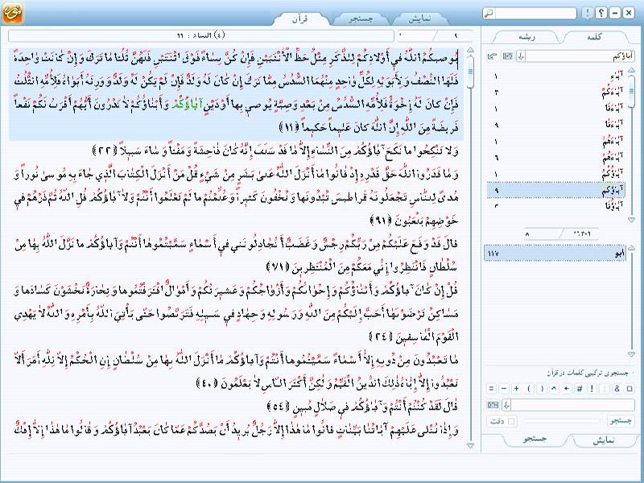Click the جستجوی ترکیبی کلمات در قرآن label

[x=588, y=373]
